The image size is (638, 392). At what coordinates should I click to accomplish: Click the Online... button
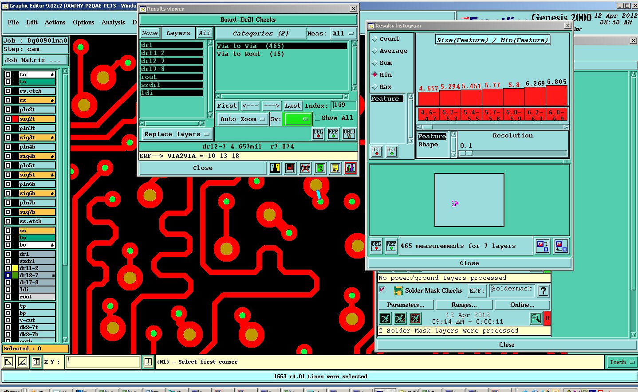click(522, 305)
